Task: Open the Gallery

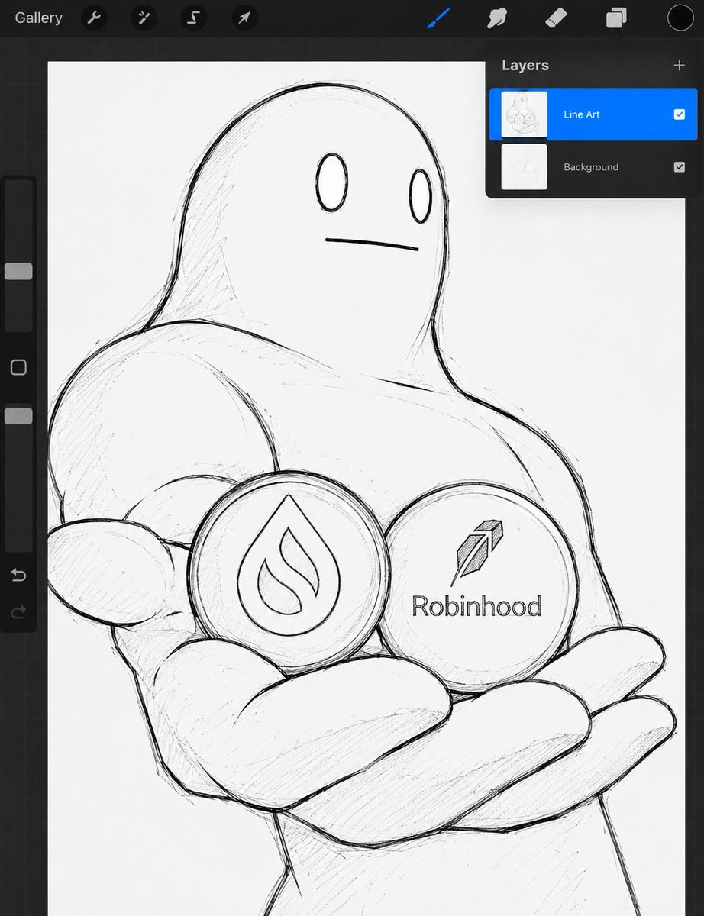Action: (x=38, y=18)
